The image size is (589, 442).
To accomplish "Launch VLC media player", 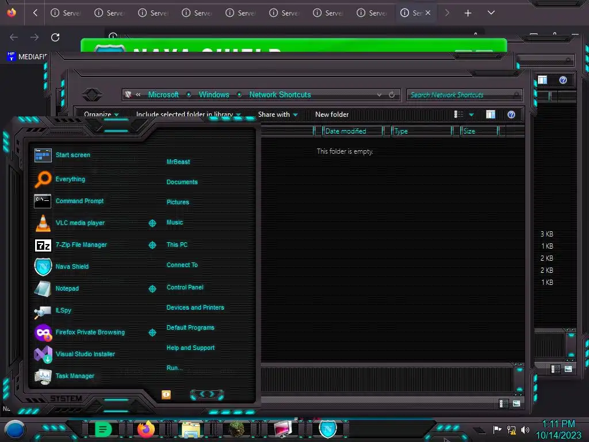I will click(x=70, y=223).
